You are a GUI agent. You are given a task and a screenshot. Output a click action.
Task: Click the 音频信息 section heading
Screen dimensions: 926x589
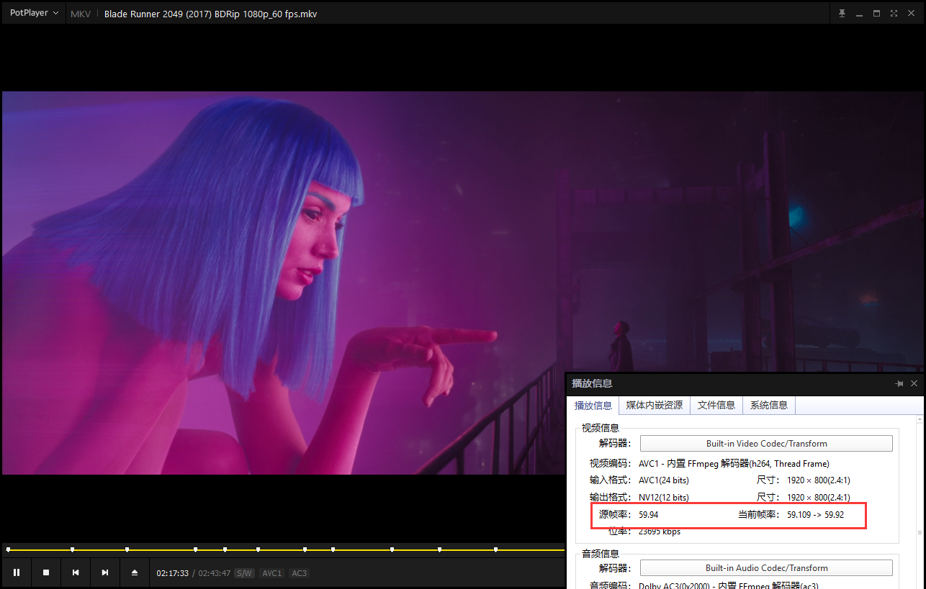pos(601,554)
